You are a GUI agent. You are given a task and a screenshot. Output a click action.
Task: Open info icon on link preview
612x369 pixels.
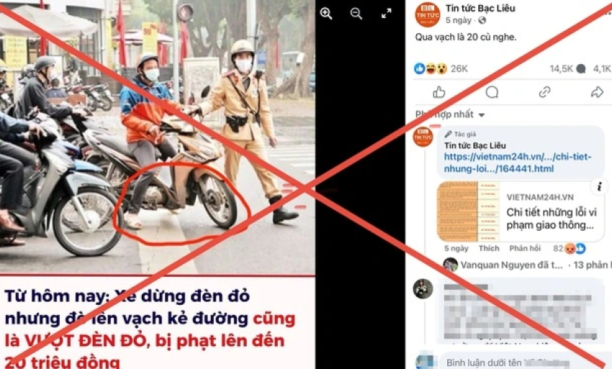[599, 187]
